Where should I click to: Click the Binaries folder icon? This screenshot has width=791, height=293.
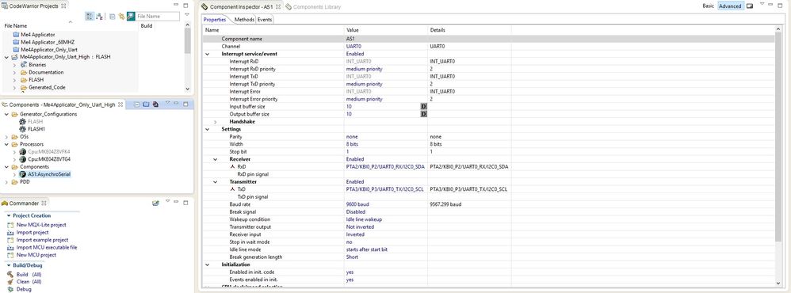coord(24,65)
